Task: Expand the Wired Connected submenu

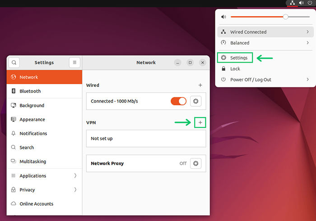Action: click(265, 32)
